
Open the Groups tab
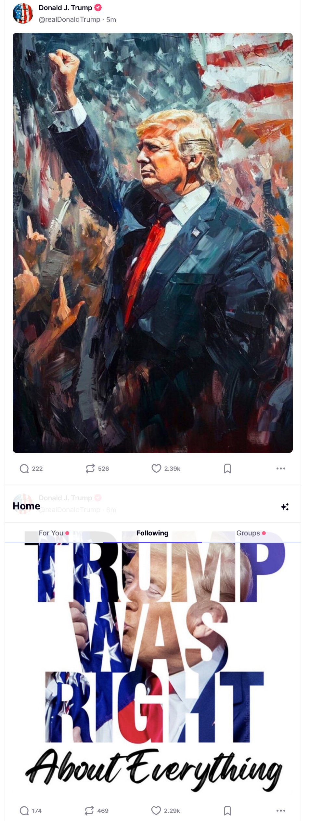251,533
